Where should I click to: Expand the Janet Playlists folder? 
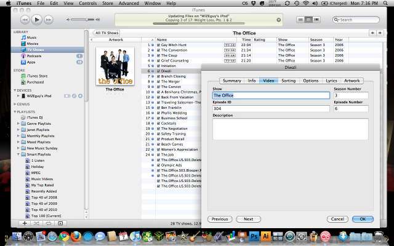pos(18,130)
